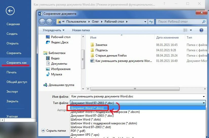Click the navigation pane scroll down arrow
This screenshot has height=138, width=209.
pos(83,89)
